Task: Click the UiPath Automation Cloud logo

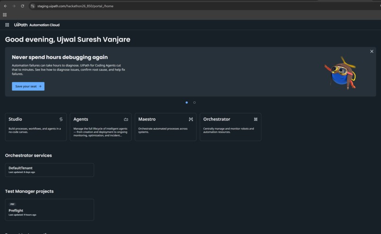Action: 37,25
